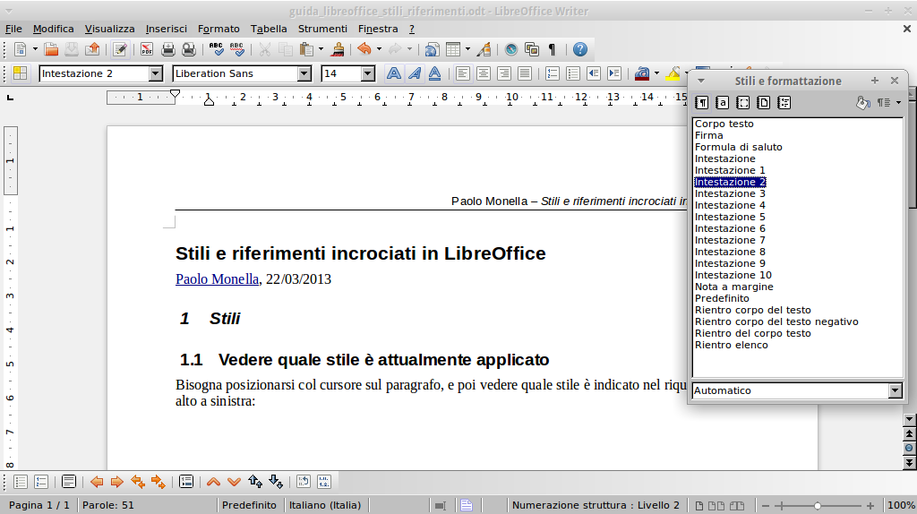Screen dimensions: 917x514
Task: Align text left
Action: tap(463, 73)
